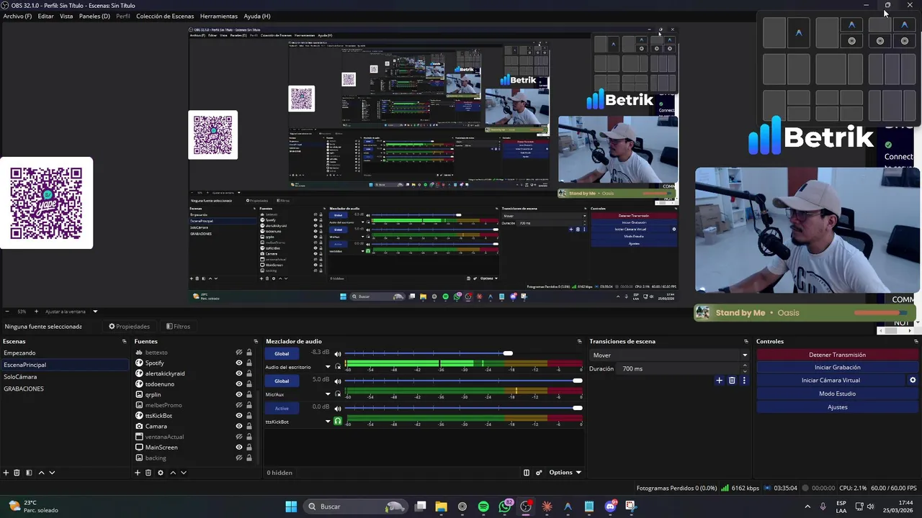Open Vista menu
The image size is (922, 518).
[x=66, y=16]
